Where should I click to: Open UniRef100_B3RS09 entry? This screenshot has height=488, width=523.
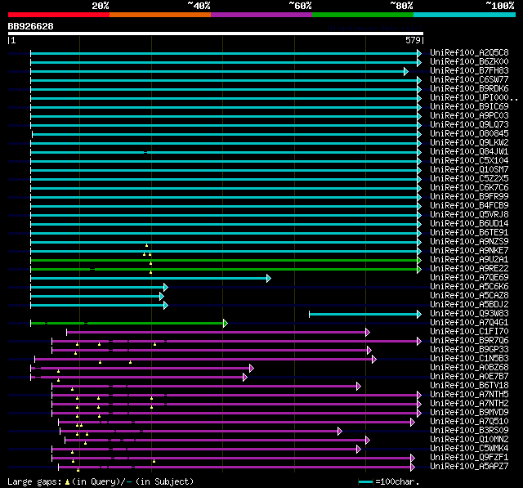point(469,431)
